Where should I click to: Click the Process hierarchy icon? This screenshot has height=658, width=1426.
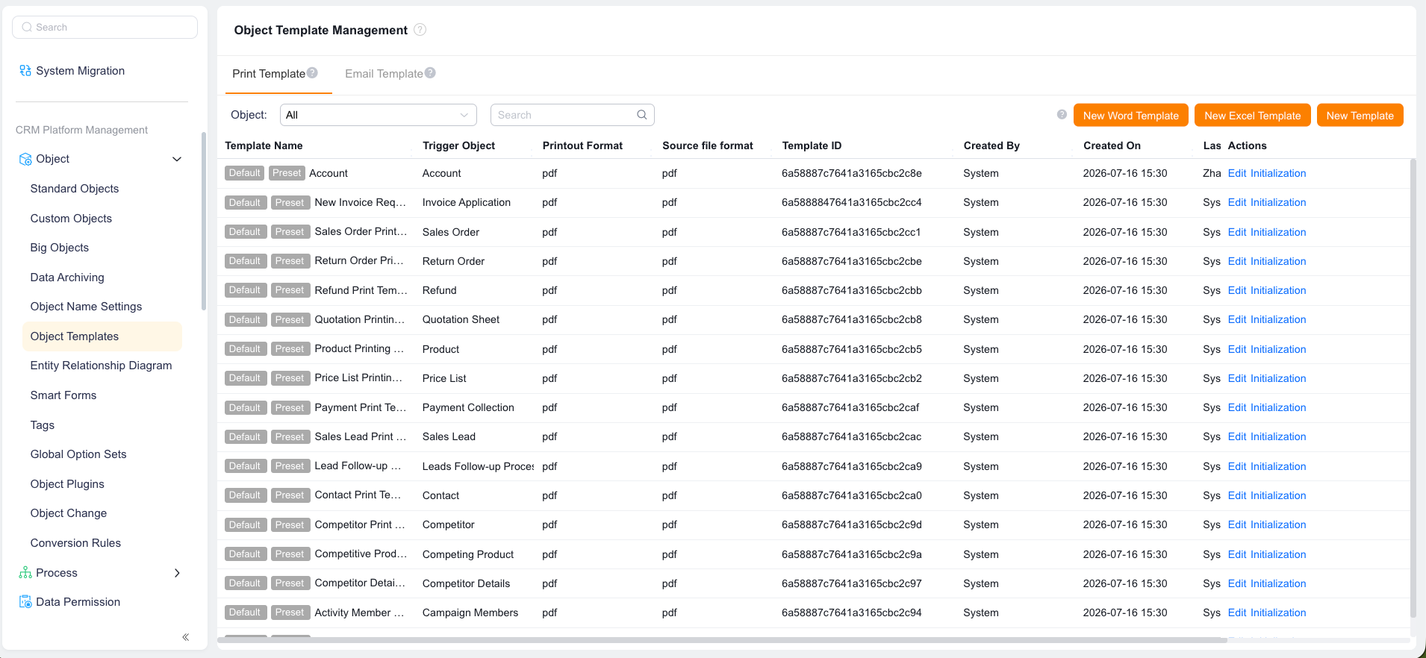pyautogui.click(x=25, y=573)
